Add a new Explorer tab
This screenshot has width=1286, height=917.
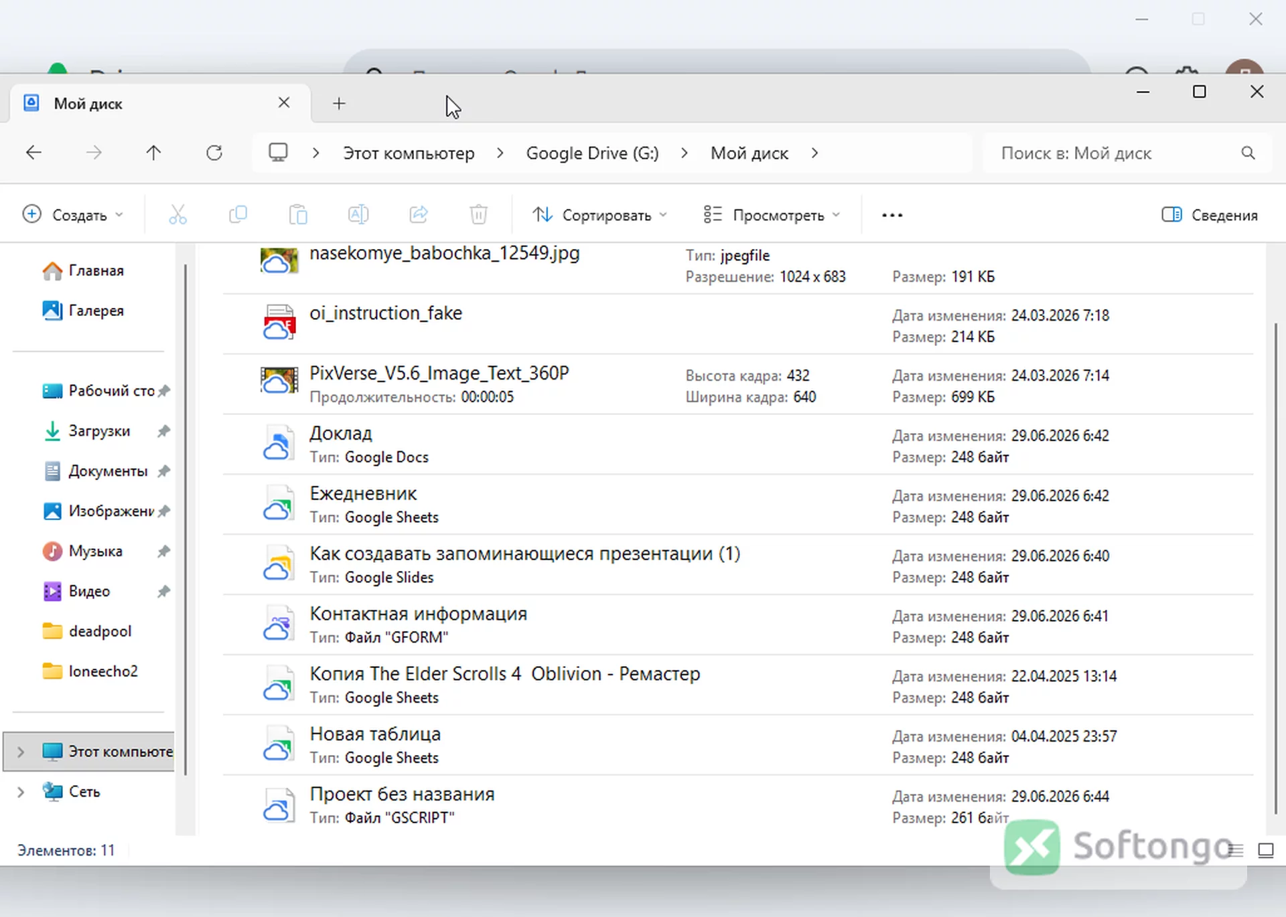pyautogui.click(x=339, y=103)
